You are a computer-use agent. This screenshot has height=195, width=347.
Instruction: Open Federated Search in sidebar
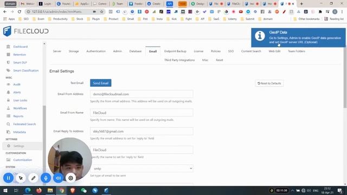pyautogui.click(x=24, y=124)
